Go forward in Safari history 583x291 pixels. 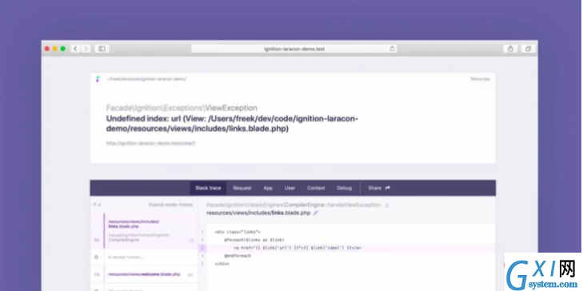pyautogui.click(x=86, y=49)
